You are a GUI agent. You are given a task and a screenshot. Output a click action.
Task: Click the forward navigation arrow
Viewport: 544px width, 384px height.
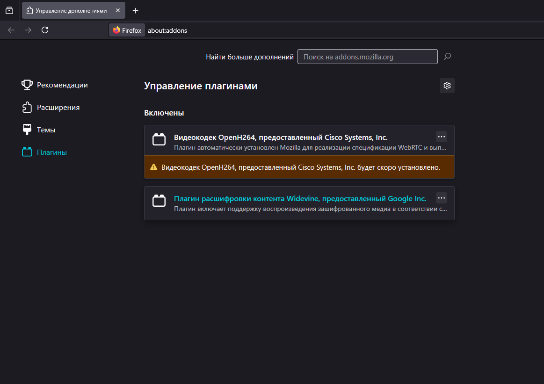pyautogui.click(x=28, y=30)
